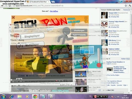
Task: Open a new Chrome tab
Action: (53, 2)
